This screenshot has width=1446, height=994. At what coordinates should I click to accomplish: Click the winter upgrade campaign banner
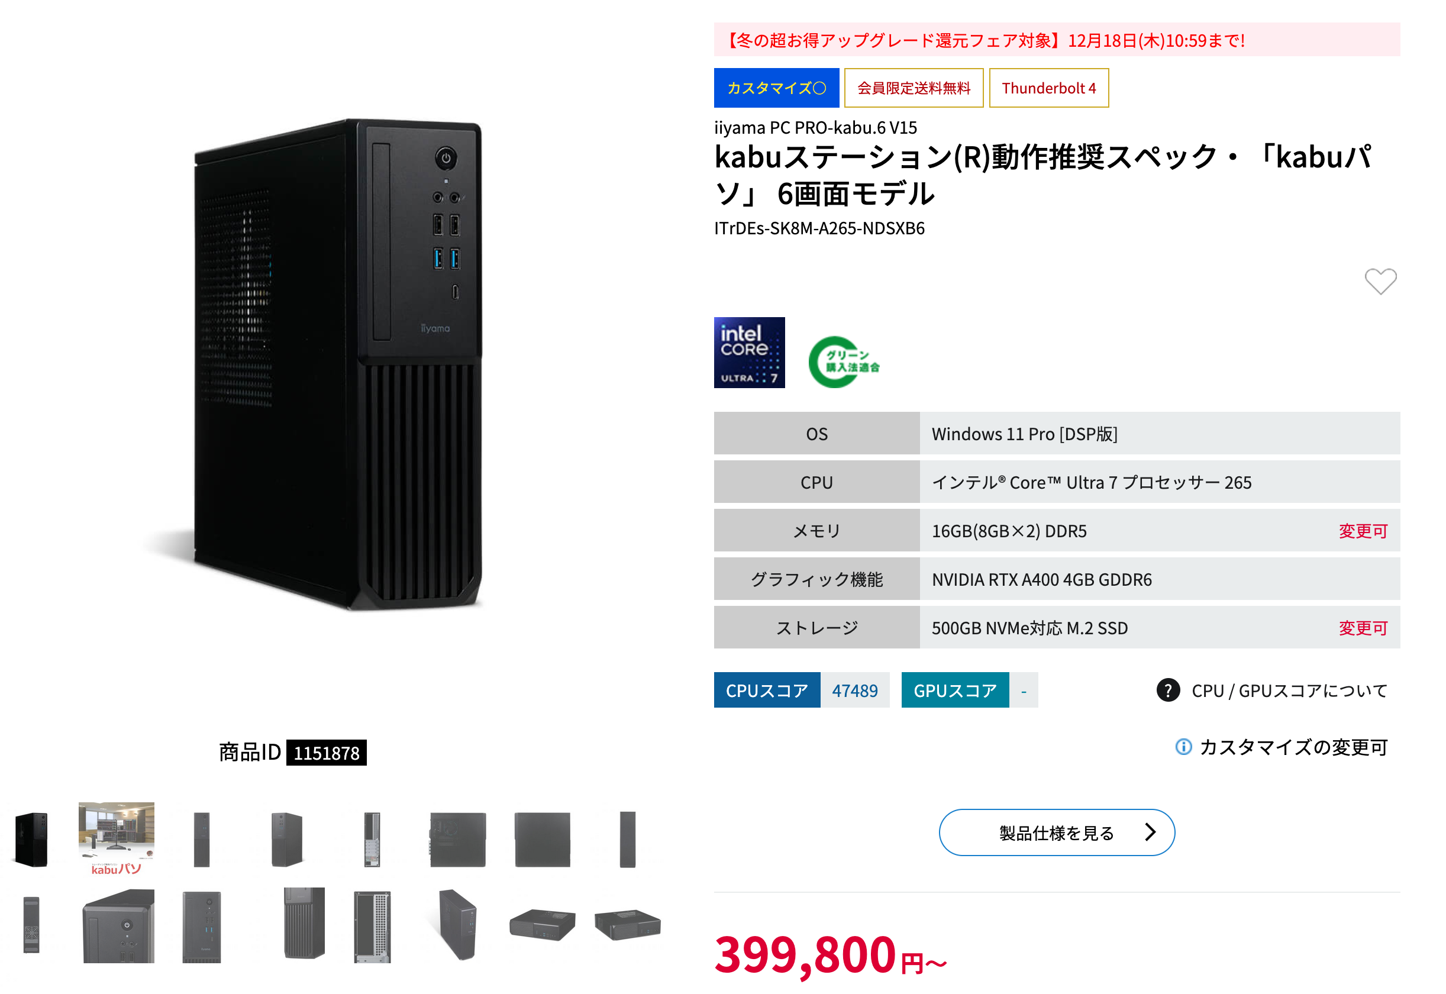pyautogui.click(x=1057, y=40)
